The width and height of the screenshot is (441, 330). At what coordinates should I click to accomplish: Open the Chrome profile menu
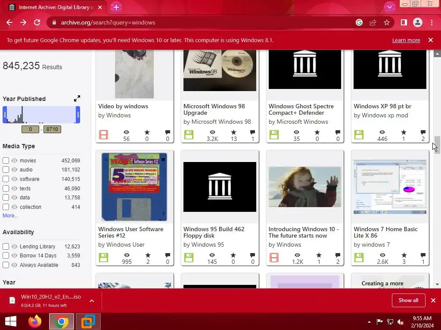point(418,22)
